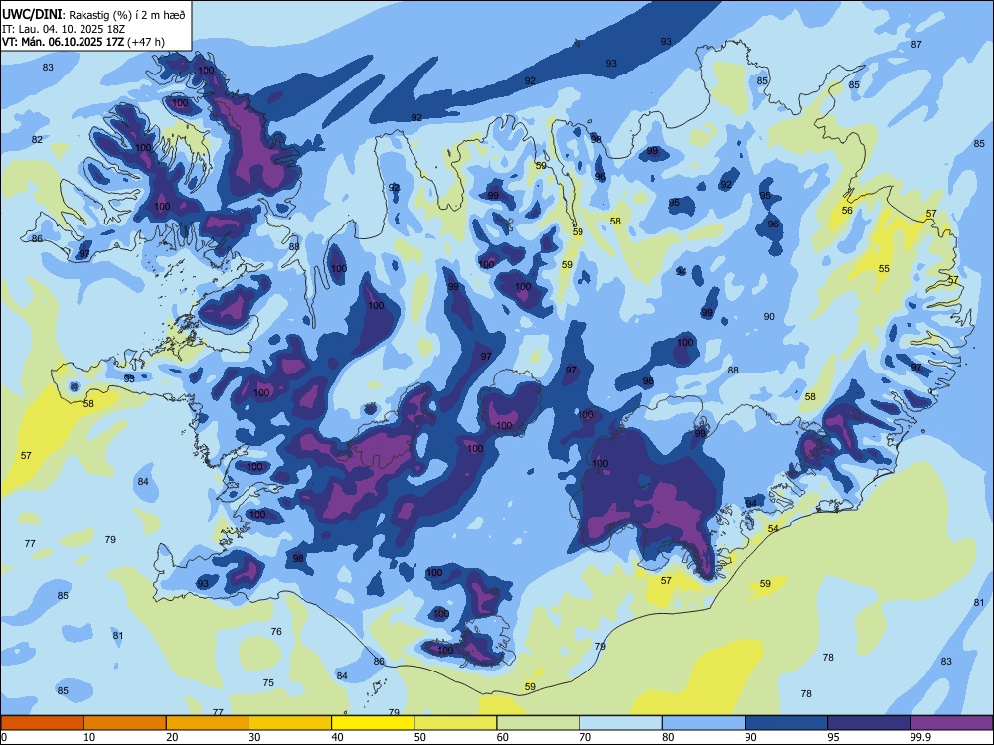994x745 pixels.
Task: Click the dark blue 90–95 legend swatch
Action: click(786, 723)
